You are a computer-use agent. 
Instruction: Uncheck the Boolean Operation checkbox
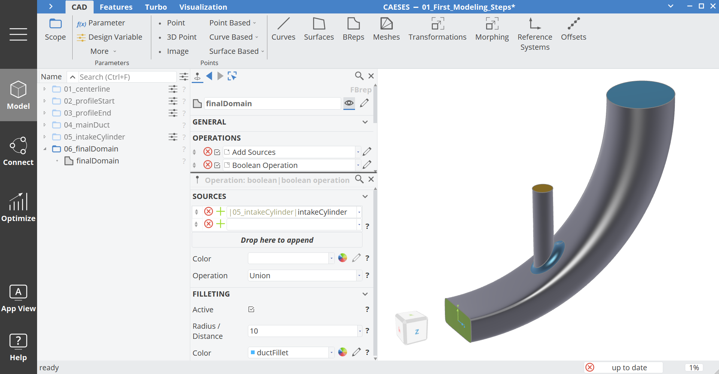point(217,165)
